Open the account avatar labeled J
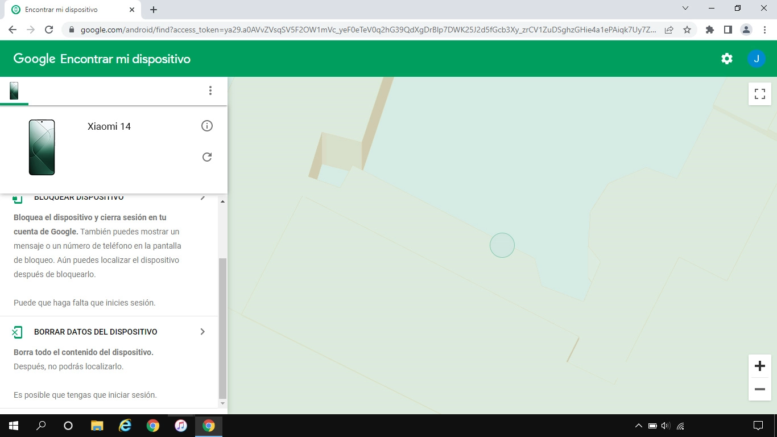 757,59
